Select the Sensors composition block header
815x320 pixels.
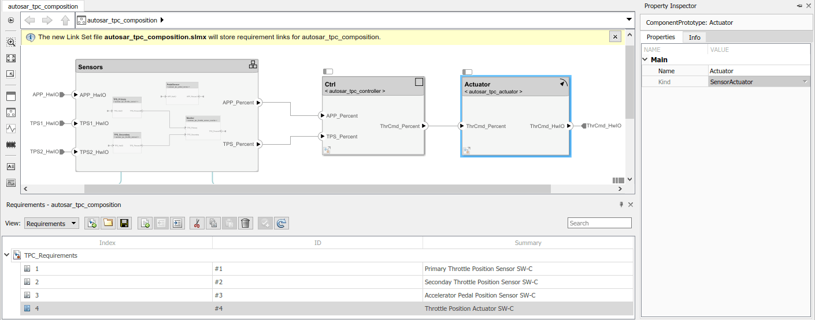tap(166, 66)
